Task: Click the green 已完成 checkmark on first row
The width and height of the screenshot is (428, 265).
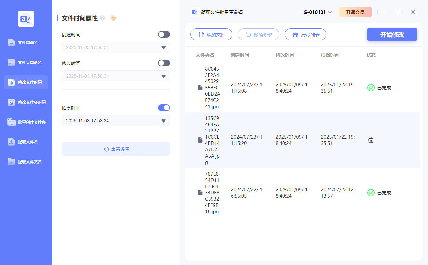Action: [371, 88]
